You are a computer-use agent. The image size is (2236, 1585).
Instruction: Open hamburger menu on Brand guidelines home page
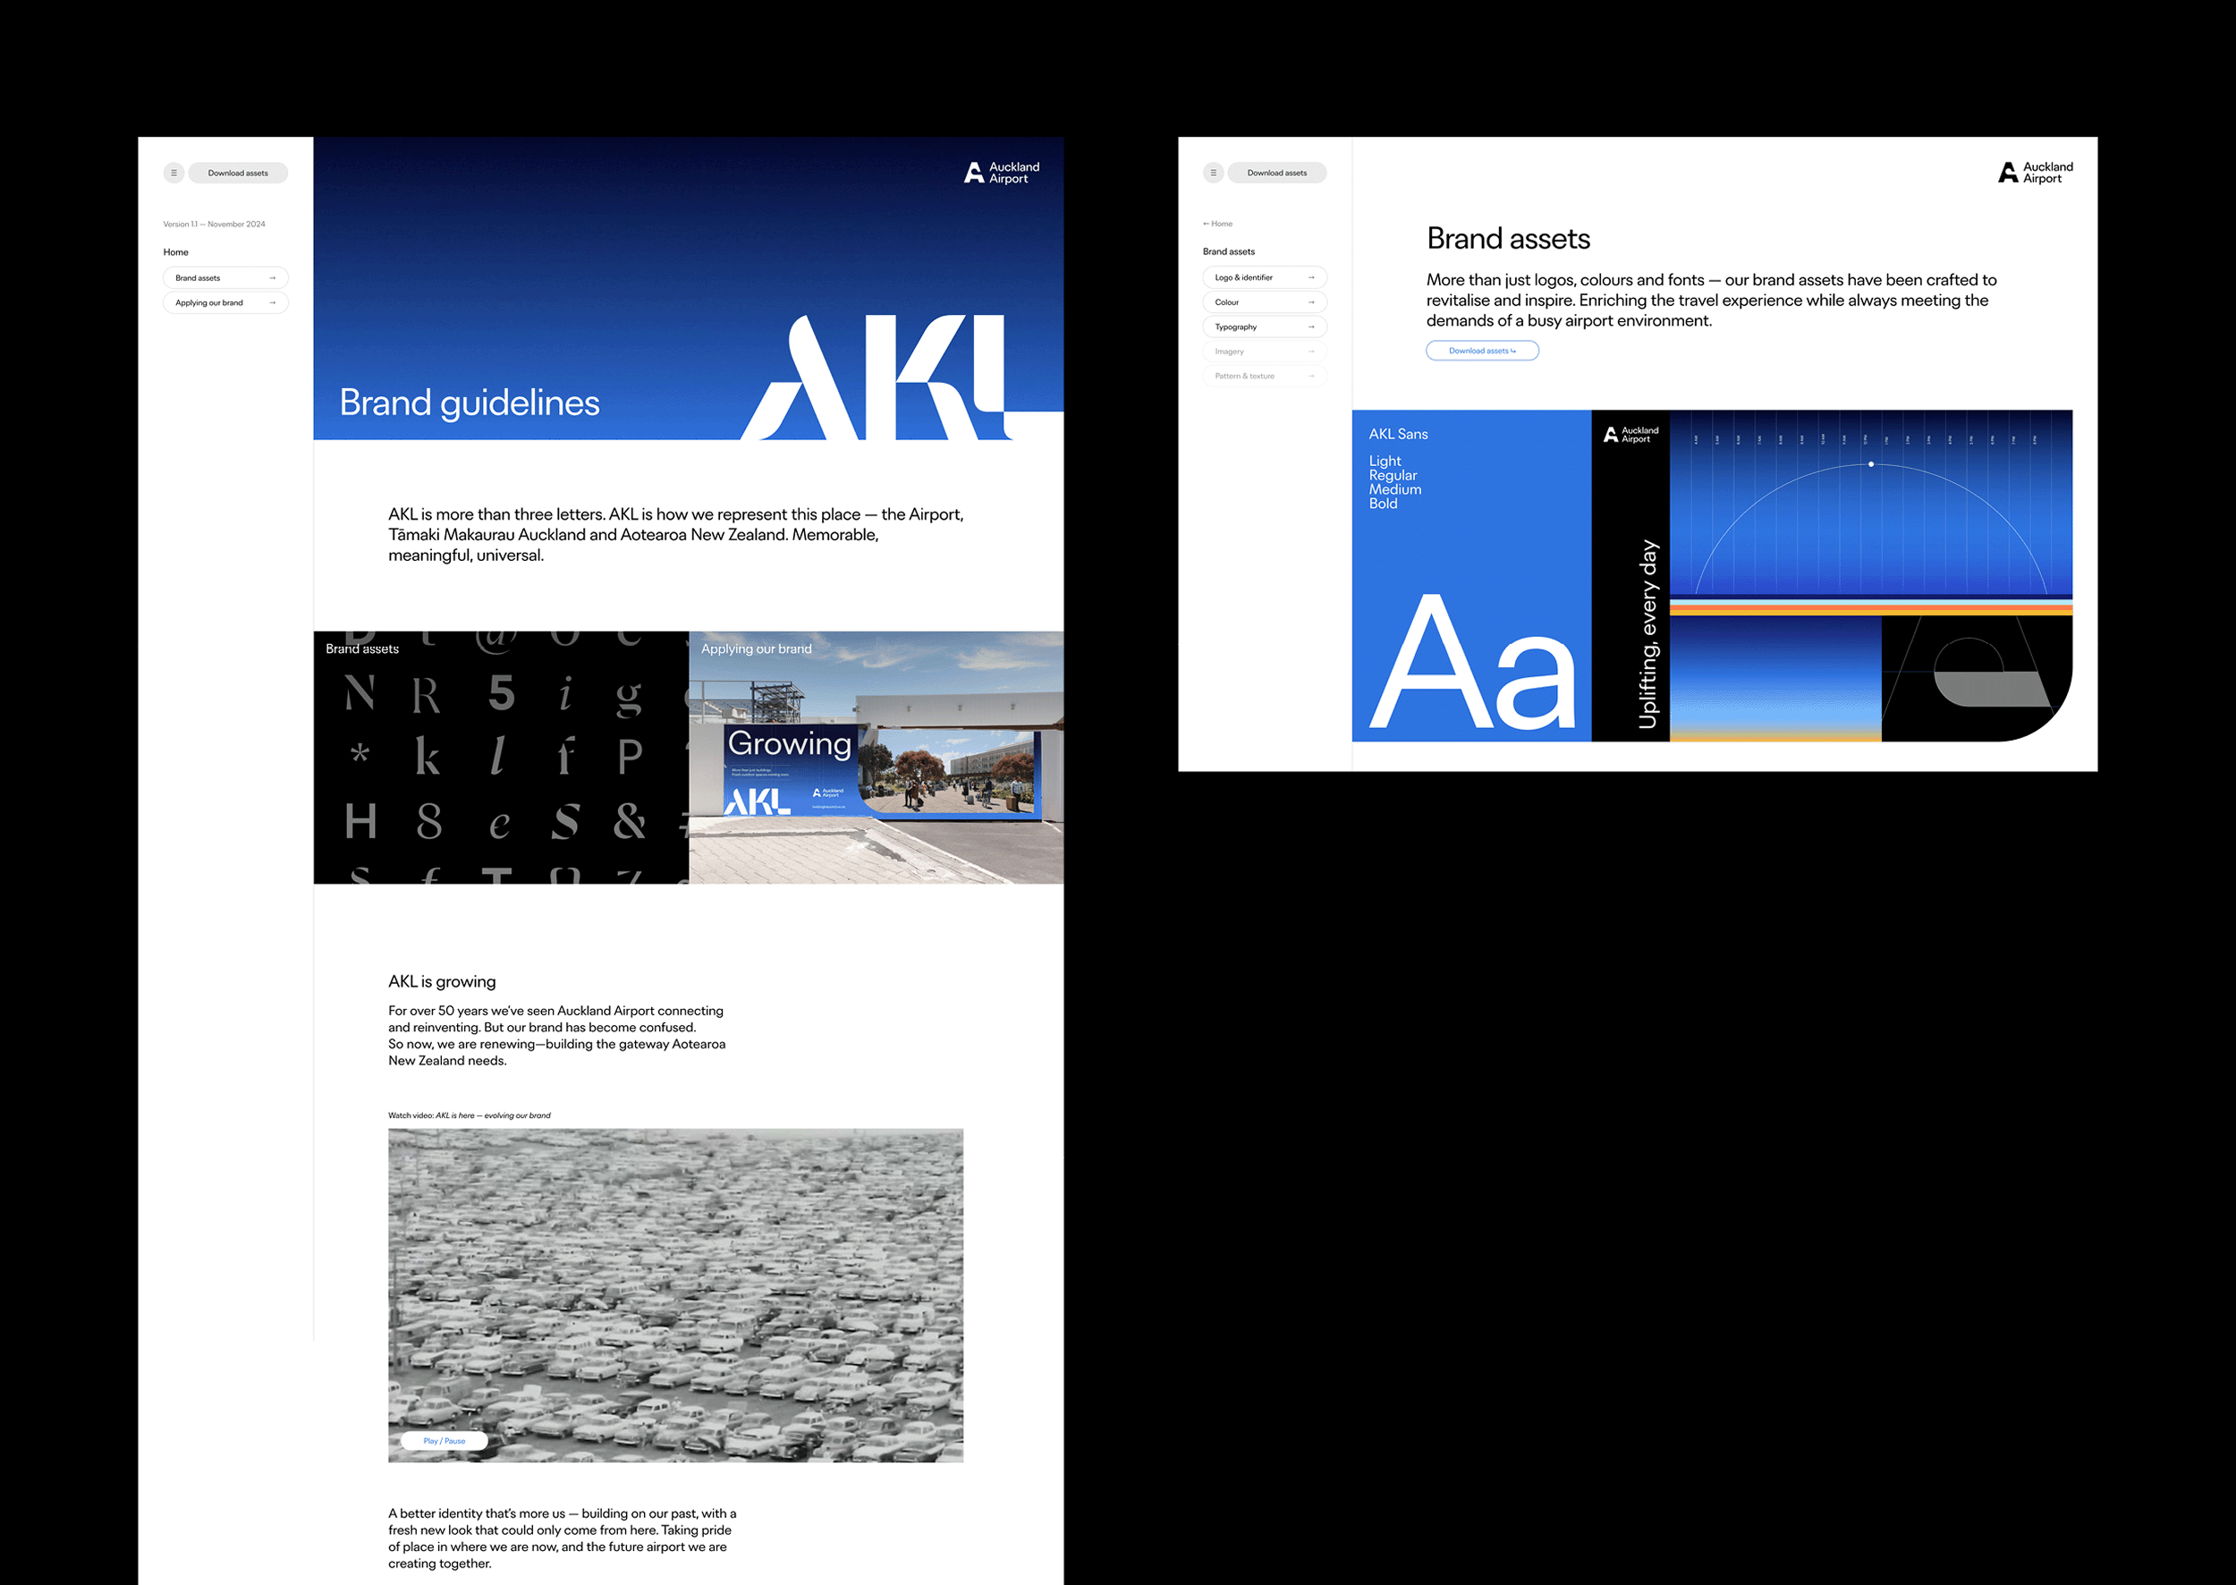174,173
